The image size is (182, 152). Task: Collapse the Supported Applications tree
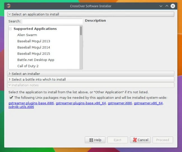click(11, 29)
